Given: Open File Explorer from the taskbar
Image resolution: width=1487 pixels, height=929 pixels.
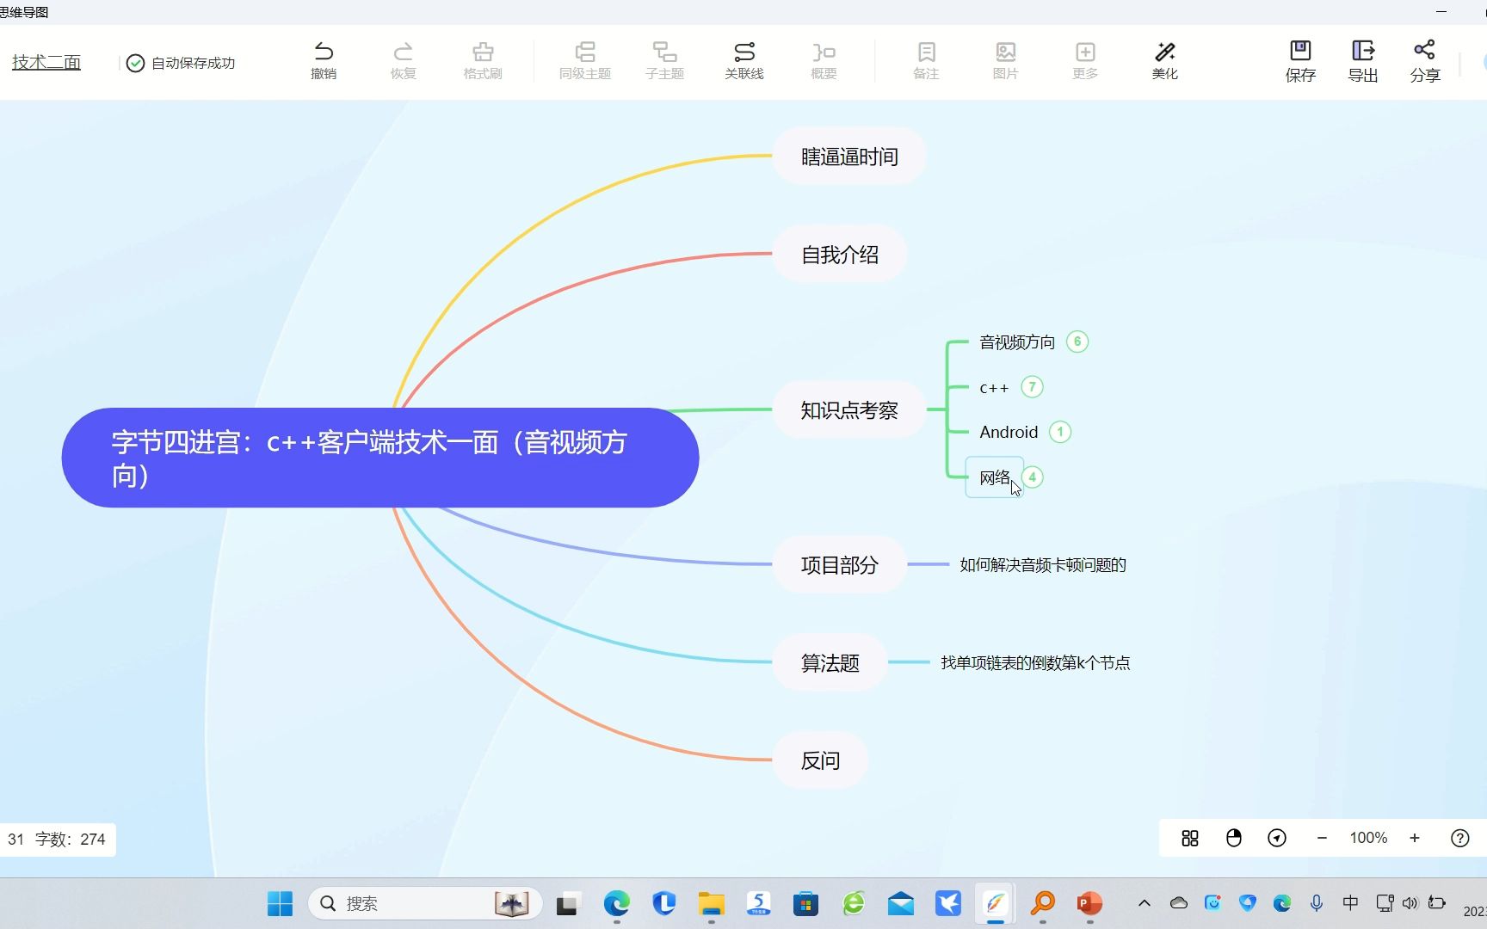Looking at the screenshot, I should click(x=711, y=904).
